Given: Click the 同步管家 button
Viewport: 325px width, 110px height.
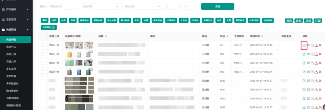Looking at the screenshot, I should [x=268, y=20].
